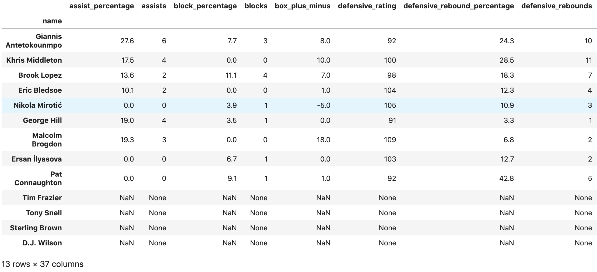Image resolution: width=597 pixels, height=272 pixels.
Task: Click Giannis Antetokounmpo's defensive_rebound_percentage value 24.3
Action: tap(507, 41)
